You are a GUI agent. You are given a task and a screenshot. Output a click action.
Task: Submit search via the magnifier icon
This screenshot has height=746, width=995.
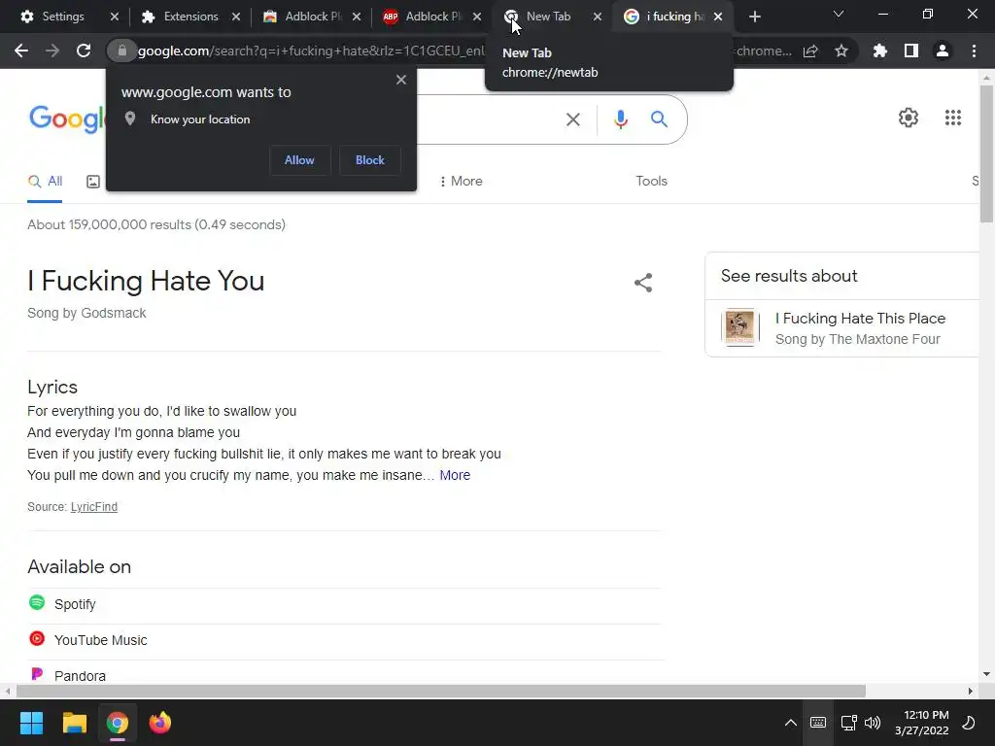[660, 119]
